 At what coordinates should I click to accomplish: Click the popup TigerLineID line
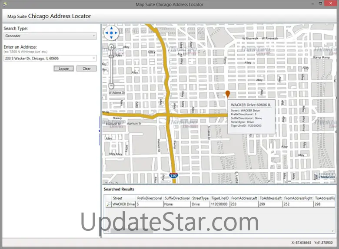(x=246, y=125)
